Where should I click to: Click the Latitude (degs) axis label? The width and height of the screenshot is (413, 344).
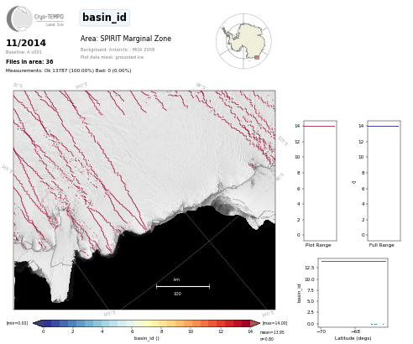tap(353, 338)
